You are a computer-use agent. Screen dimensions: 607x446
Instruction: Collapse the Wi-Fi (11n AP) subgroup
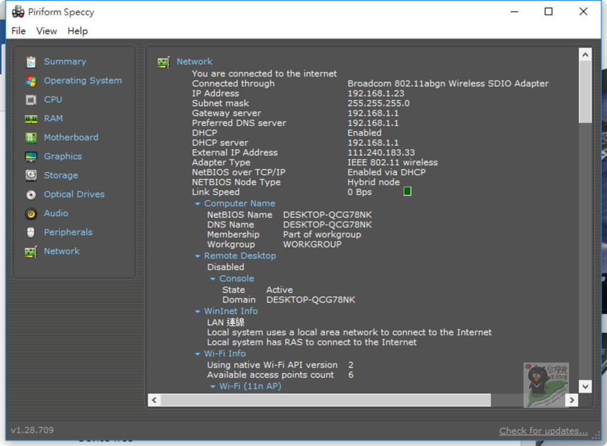pyautogui.click(x=213, y=386)
